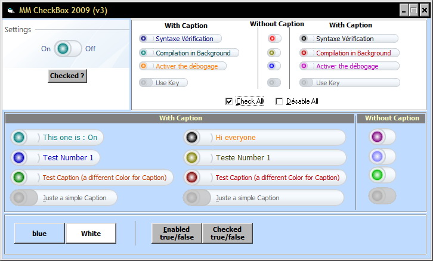The width and height of the screenshot is (433, 261).
Task: Select the White background color button
Action: [91, 234]
